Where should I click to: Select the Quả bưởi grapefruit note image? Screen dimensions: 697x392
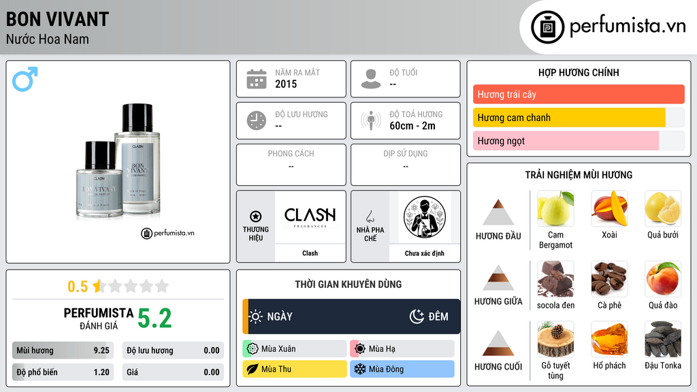663,208
